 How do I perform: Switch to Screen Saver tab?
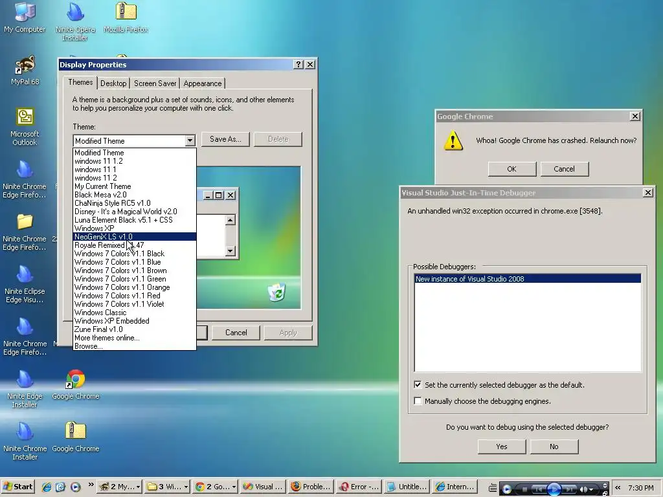pos(155,83)
